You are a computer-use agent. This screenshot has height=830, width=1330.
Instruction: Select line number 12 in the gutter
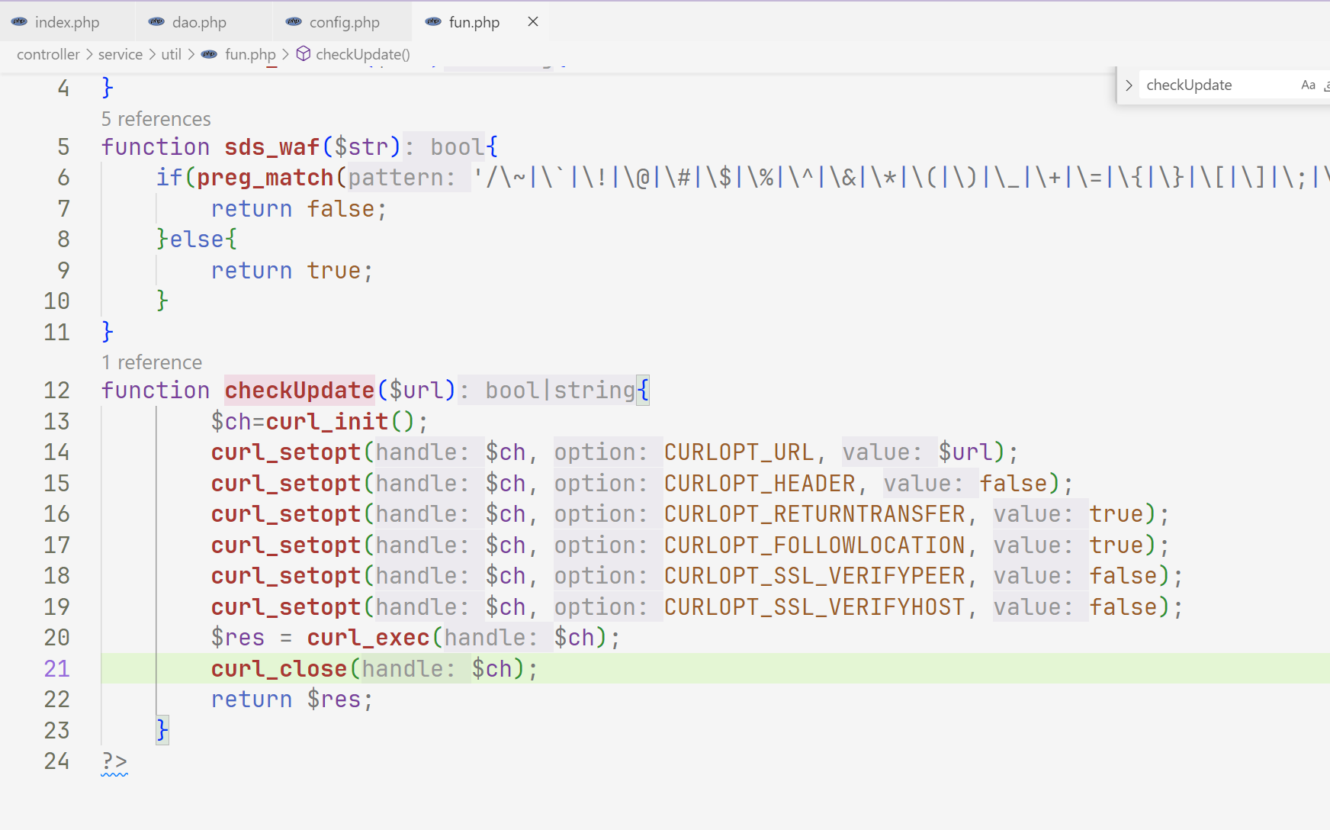pyautogui.click(x=56, y=391)
